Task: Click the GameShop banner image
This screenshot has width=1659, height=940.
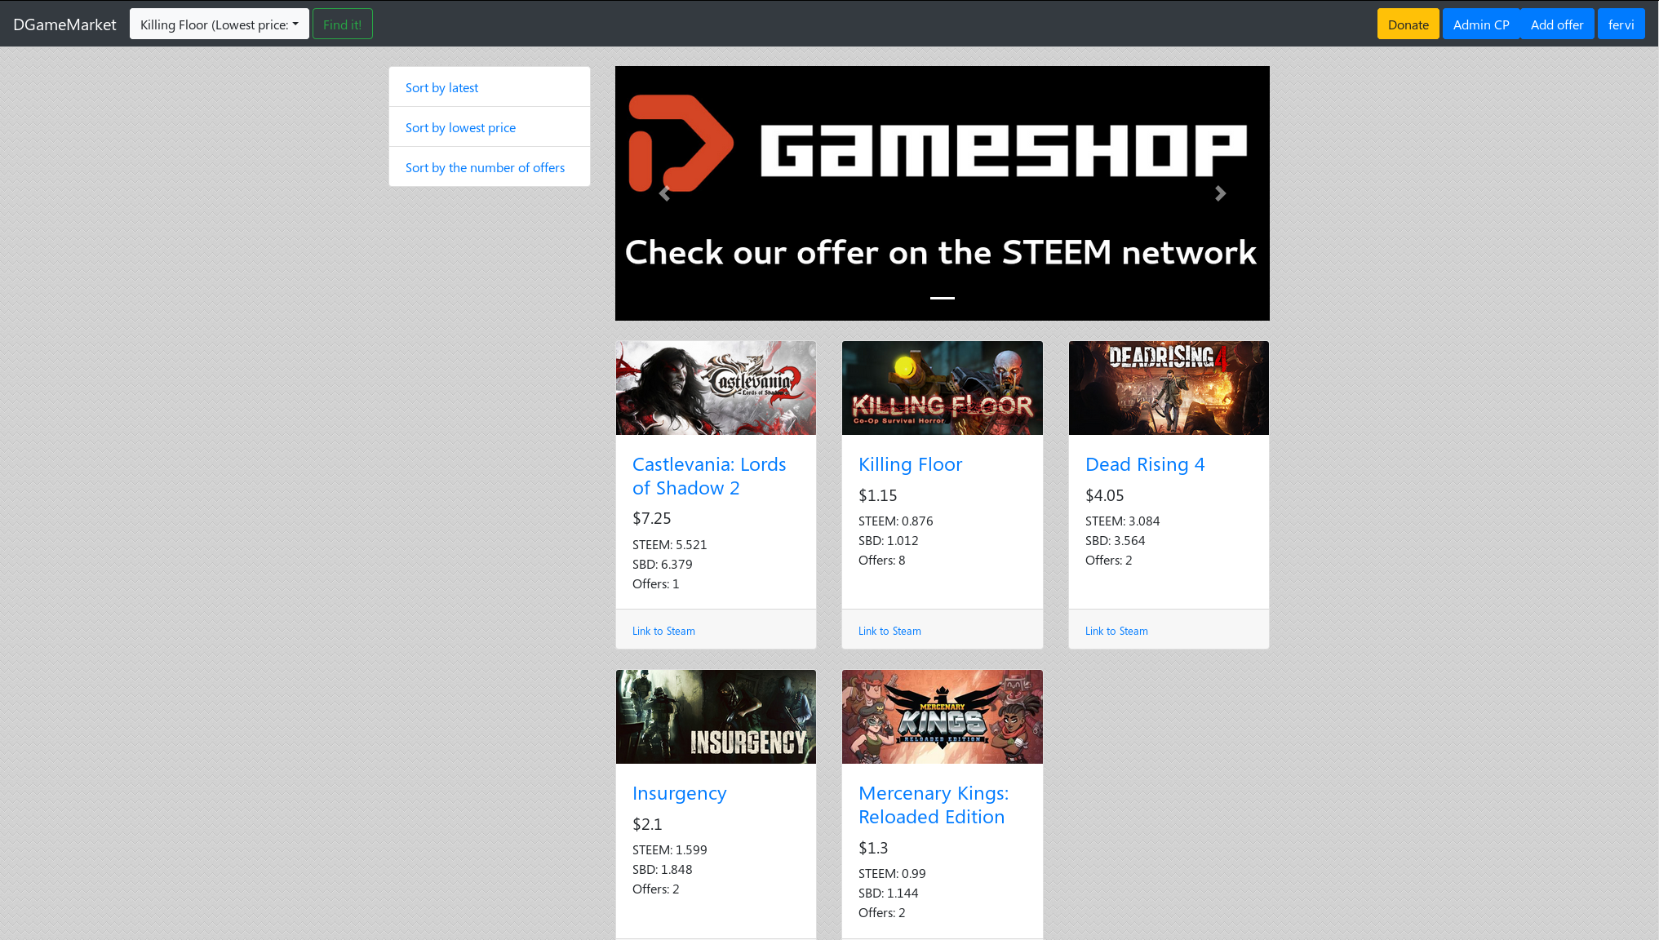Action: (x=942, y=193)
